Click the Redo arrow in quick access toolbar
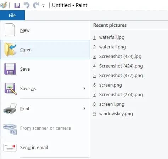 coord(36,5)
